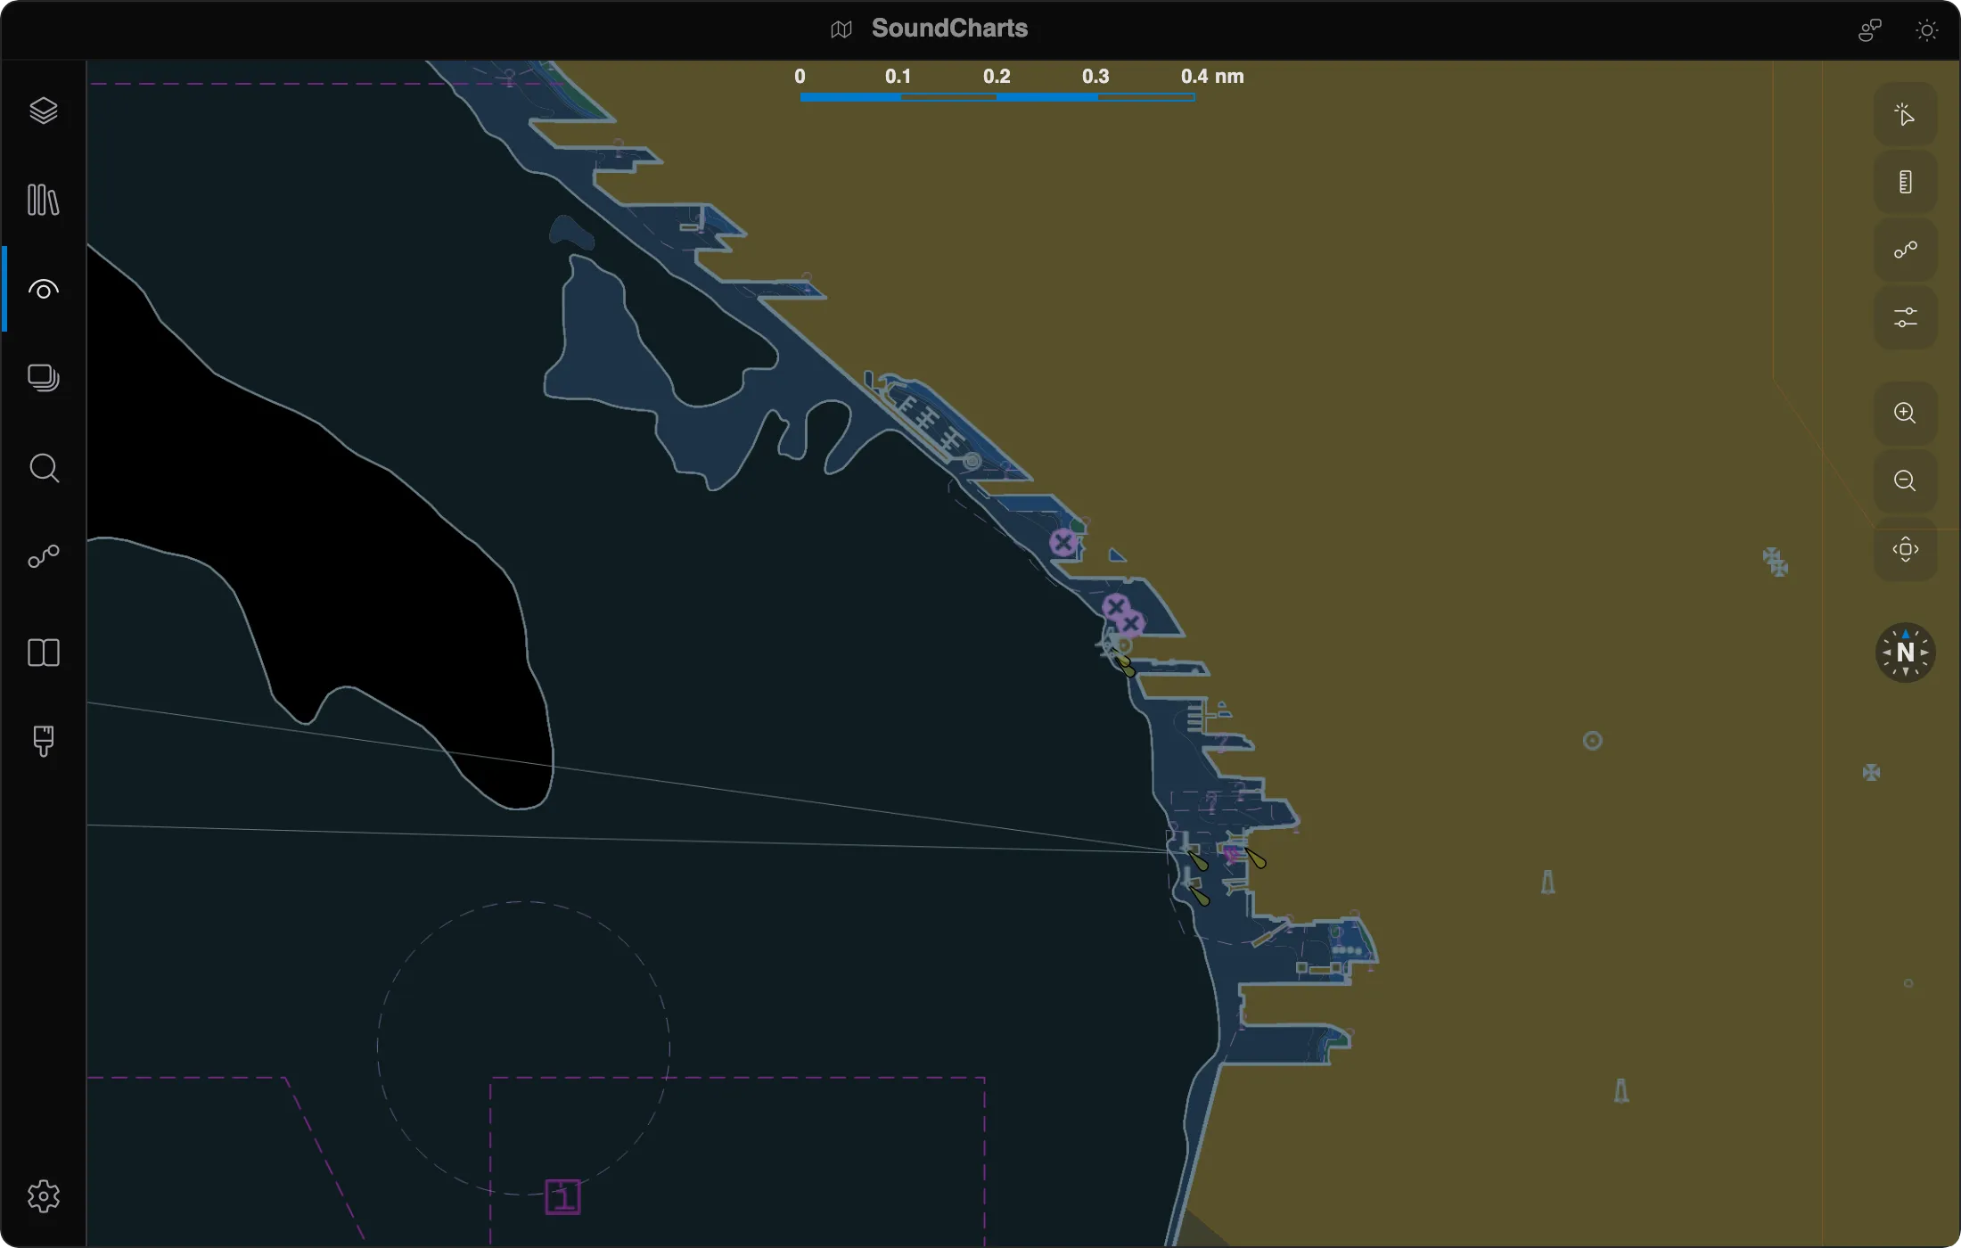The height and width of the screenshot is (1248, 1961).
Task: Click the SoundCharts title
Action: pyautogui.click(x=949, y=29)
